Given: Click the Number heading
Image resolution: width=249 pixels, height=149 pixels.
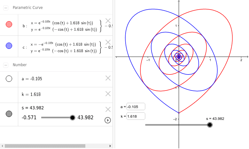Looking at the screenshot, I should coord(20,65).
